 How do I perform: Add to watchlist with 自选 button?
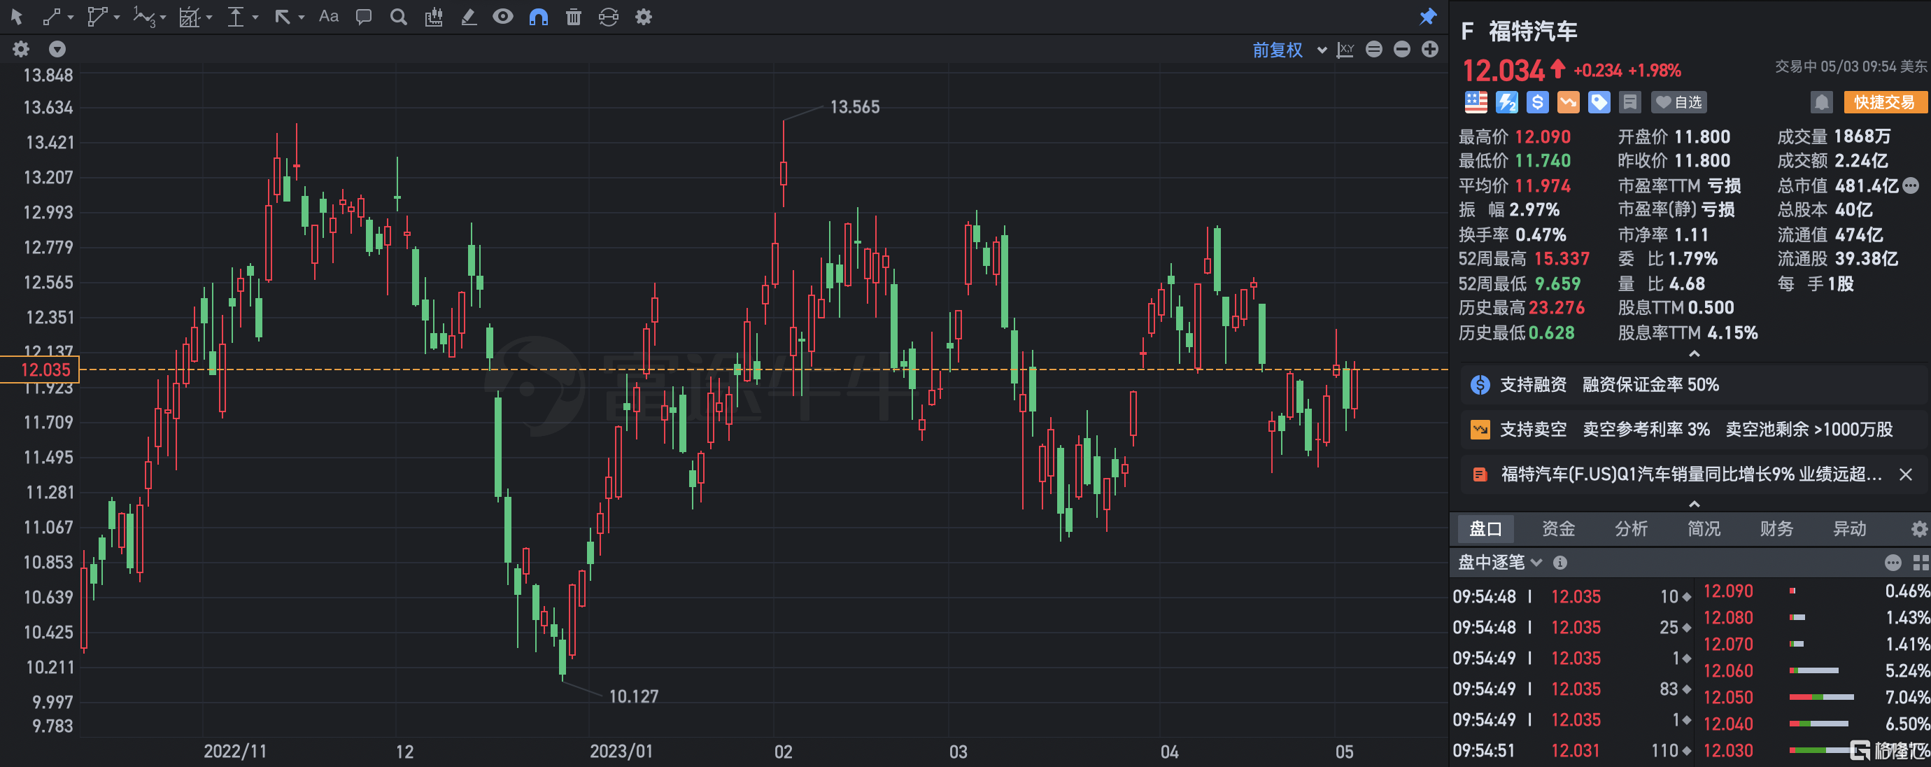point(1679,102)
